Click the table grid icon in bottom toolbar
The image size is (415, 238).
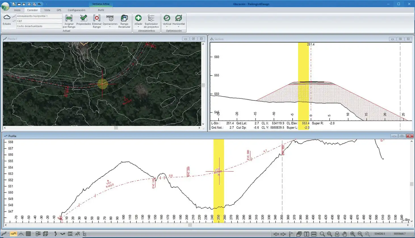coord(28,234)
